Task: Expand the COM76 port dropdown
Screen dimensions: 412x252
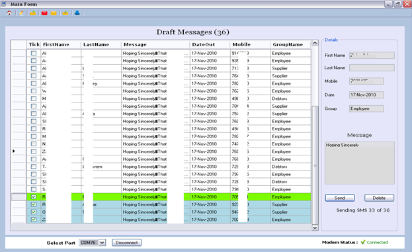Action: [103, 243]
